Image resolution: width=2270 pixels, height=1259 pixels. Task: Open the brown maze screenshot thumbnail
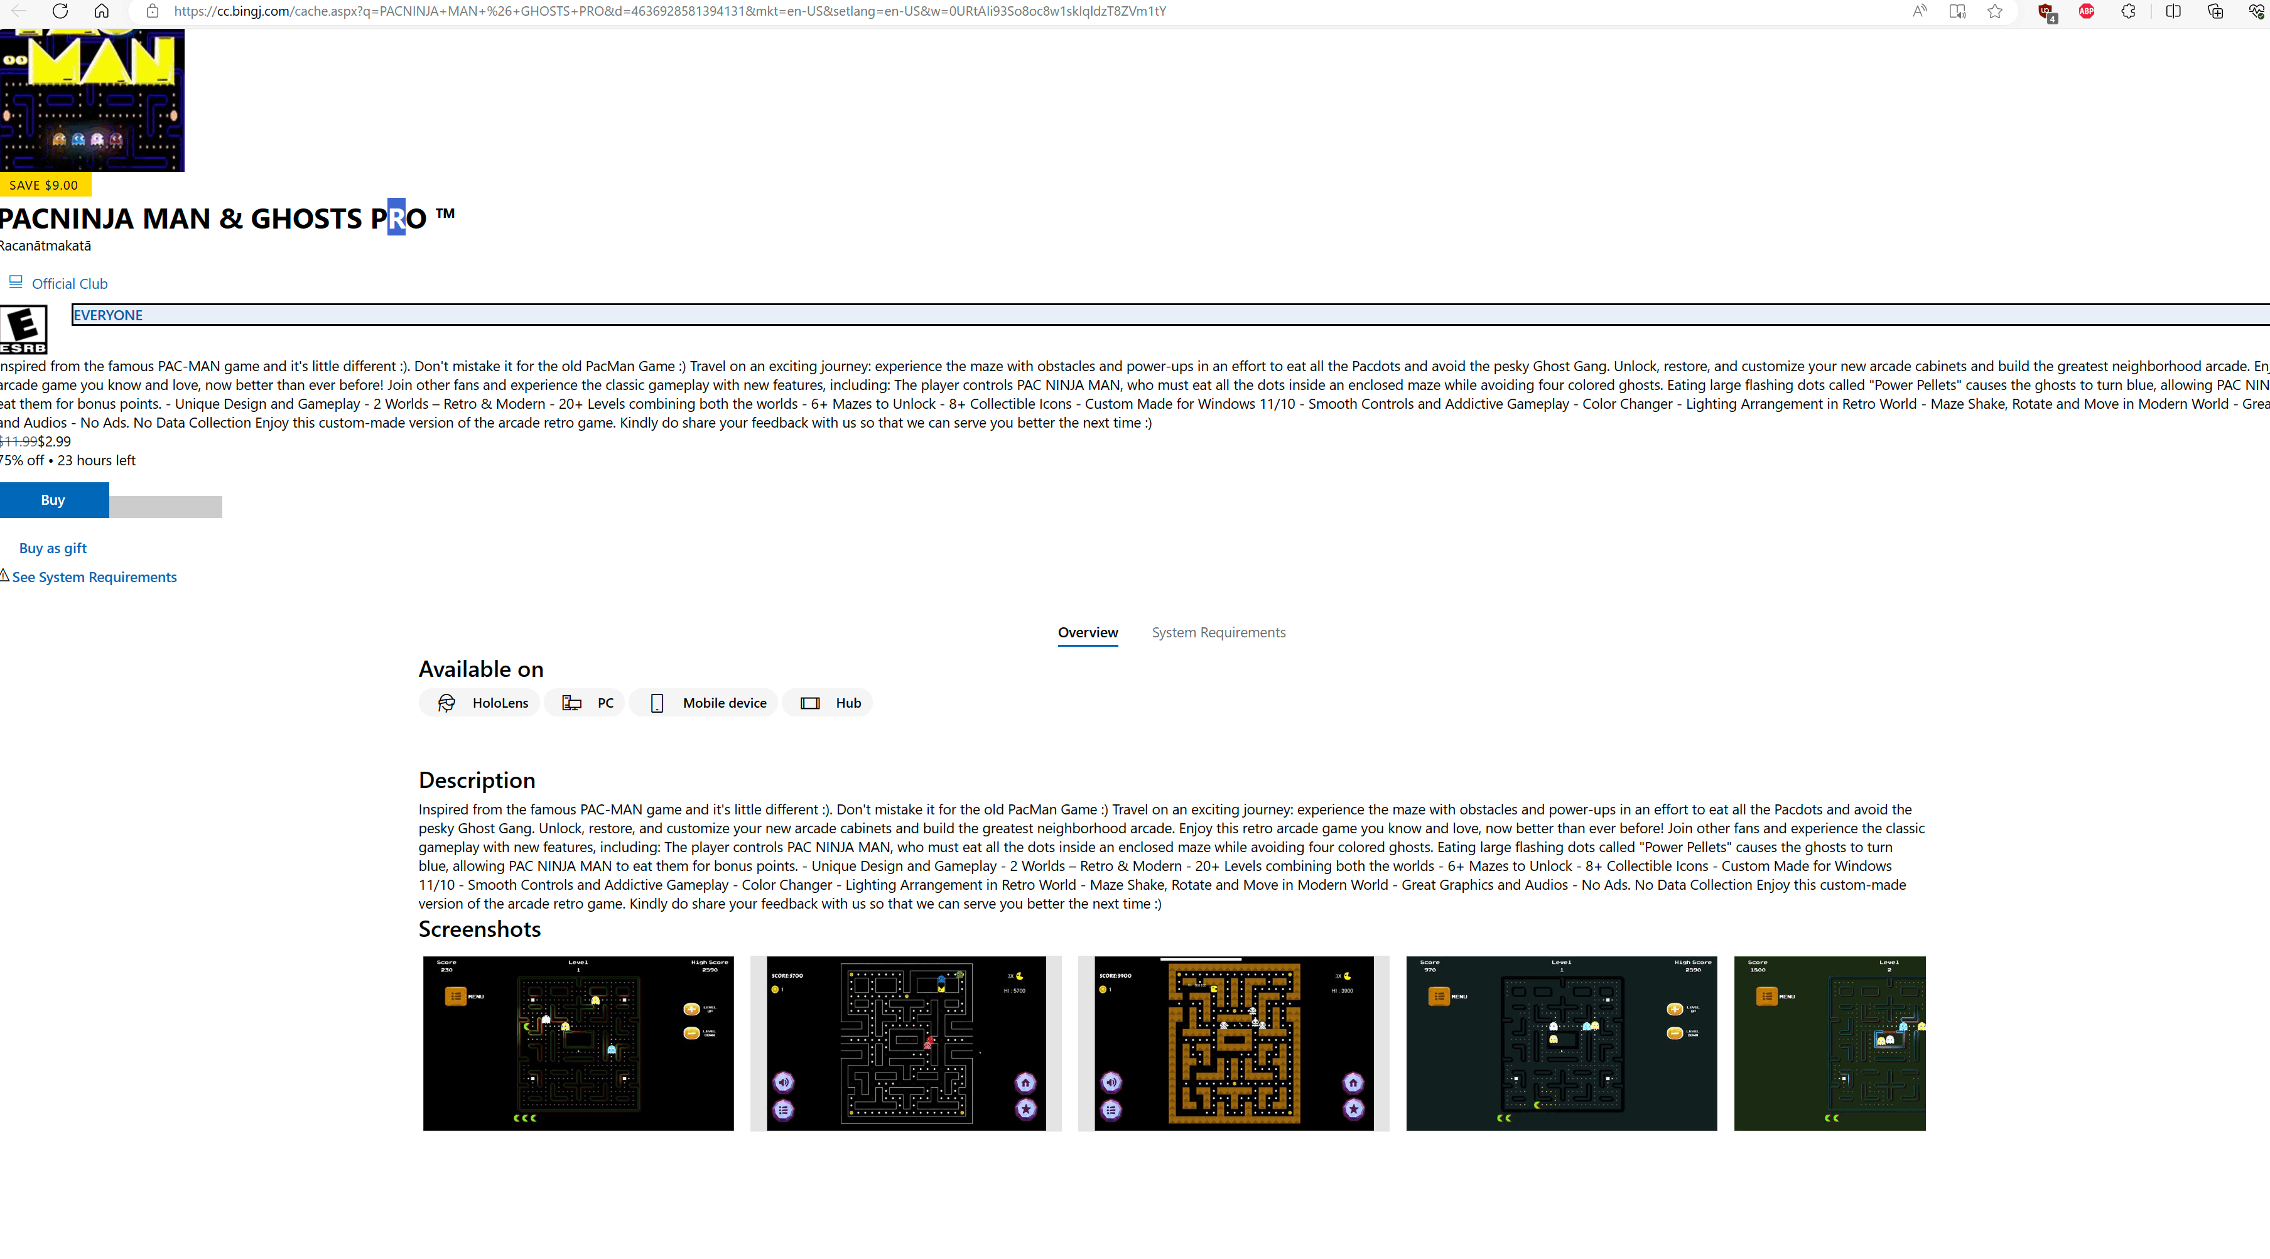(x=1233, y=1043)
